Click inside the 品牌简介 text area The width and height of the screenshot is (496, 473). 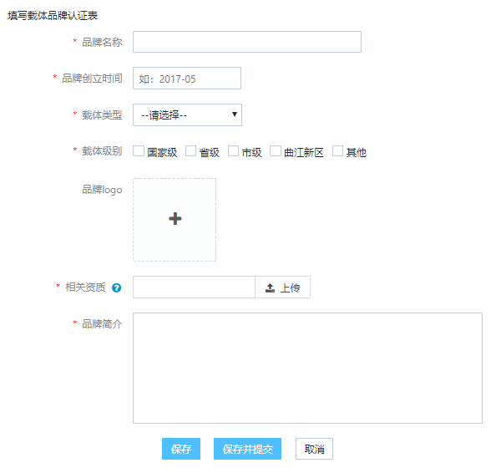click(x=307, y=369)
